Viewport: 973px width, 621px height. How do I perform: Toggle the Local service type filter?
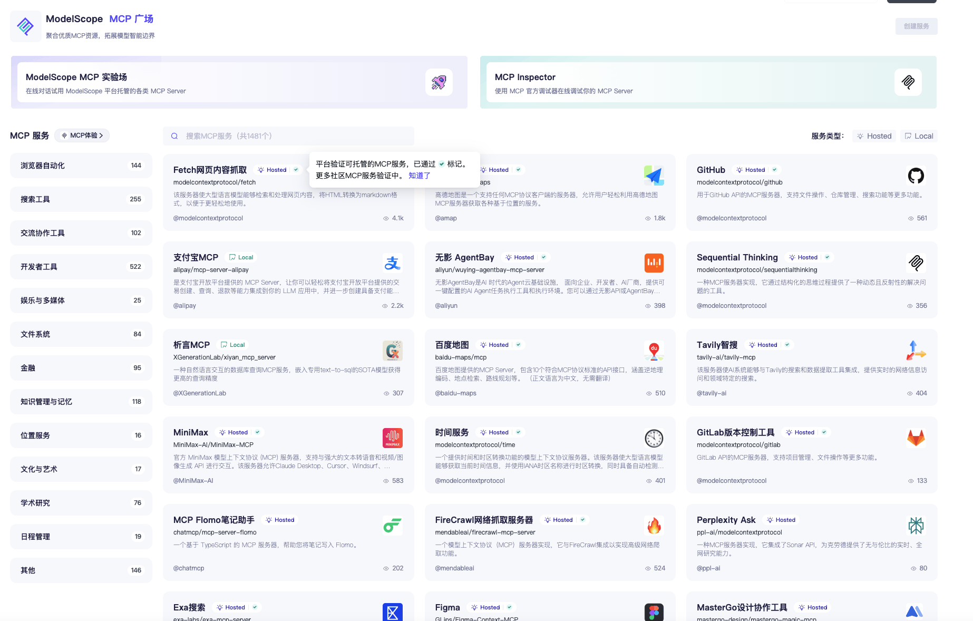tap(919, 136)
